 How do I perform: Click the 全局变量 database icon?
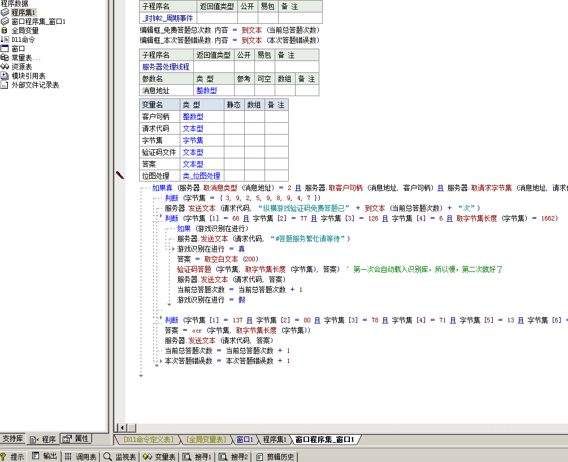coord(5,31)
